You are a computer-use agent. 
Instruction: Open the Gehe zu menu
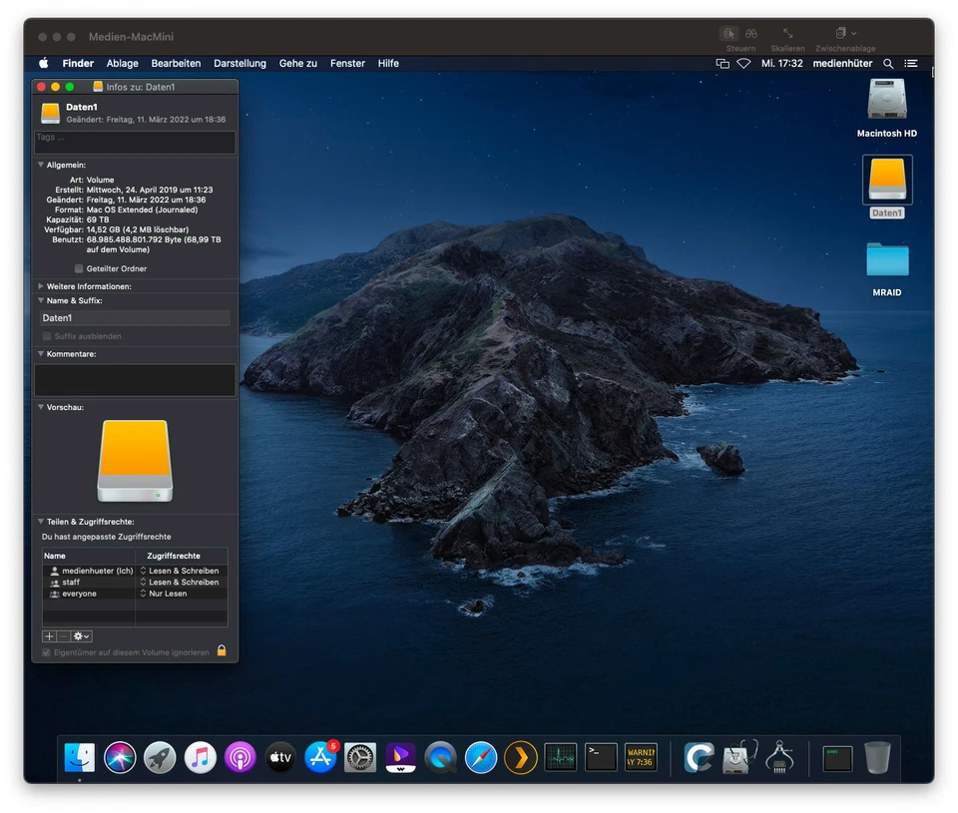[297, 63]
